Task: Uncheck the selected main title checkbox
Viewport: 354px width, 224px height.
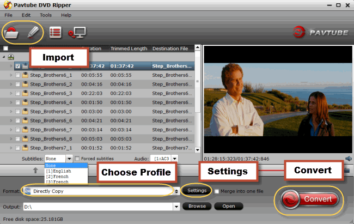Action: click(17, 66)
